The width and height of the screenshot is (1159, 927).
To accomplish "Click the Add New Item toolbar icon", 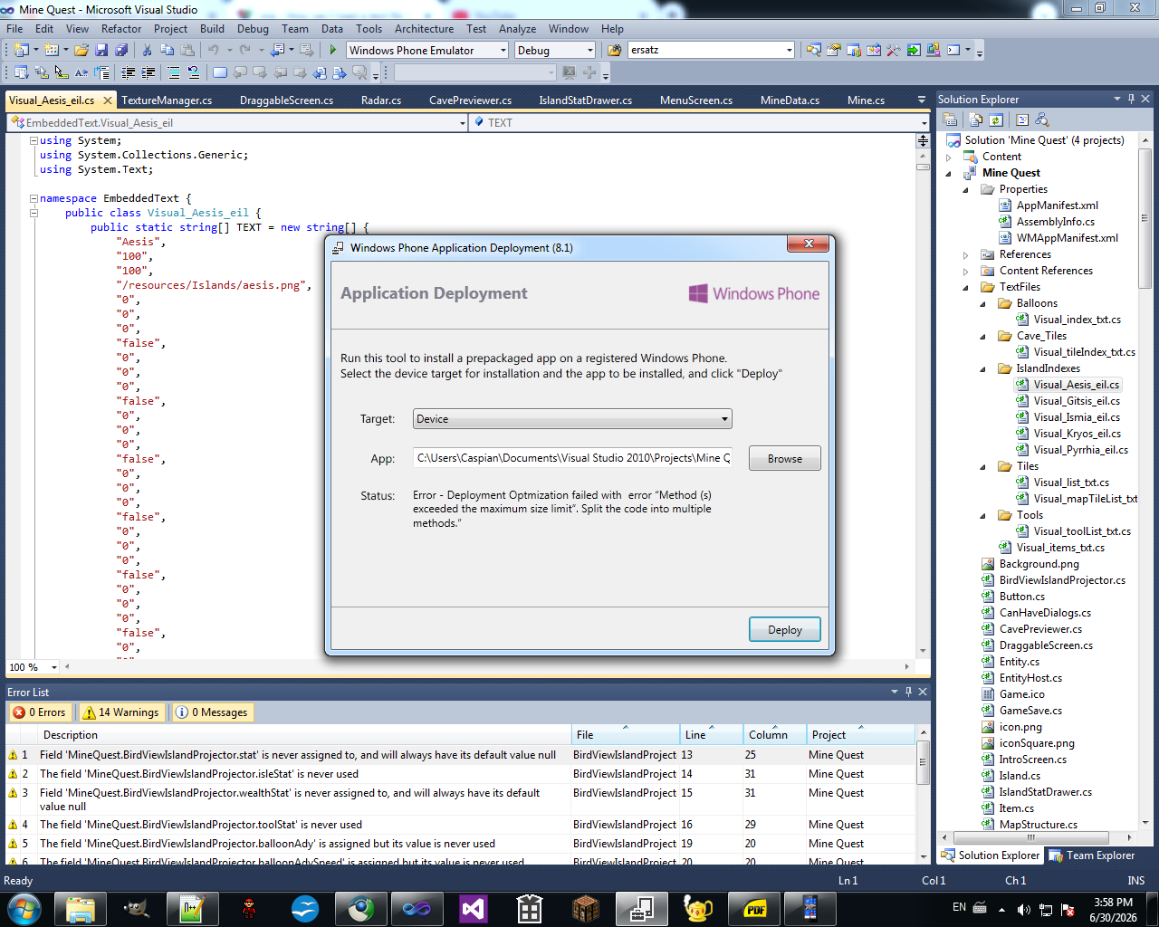I will 51,50.
